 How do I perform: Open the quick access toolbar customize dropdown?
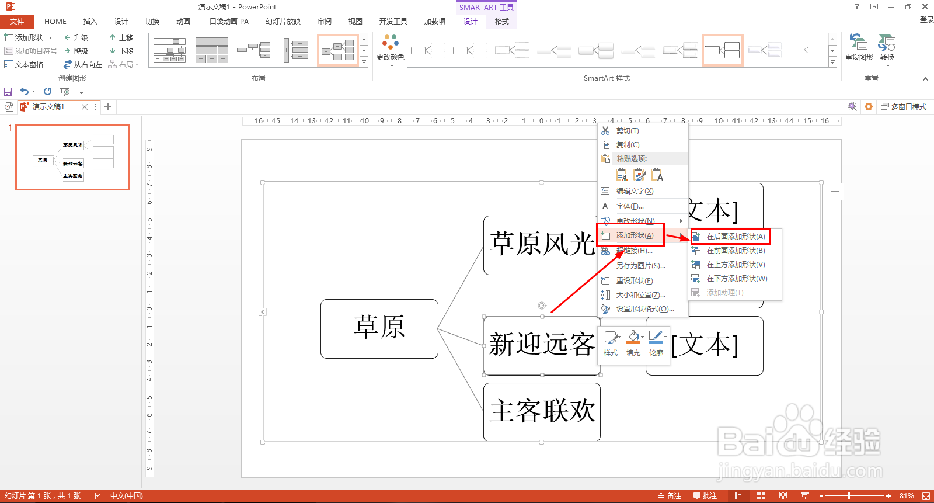81,92
